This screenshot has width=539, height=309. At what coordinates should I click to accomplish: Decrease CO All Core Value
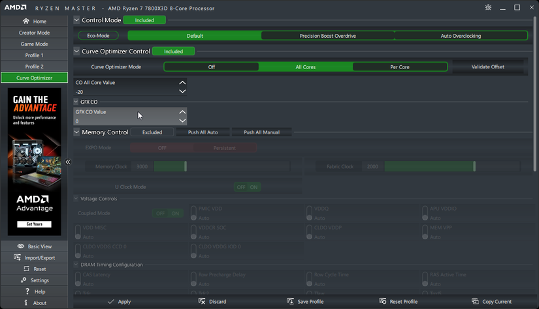tap(182, 91)
